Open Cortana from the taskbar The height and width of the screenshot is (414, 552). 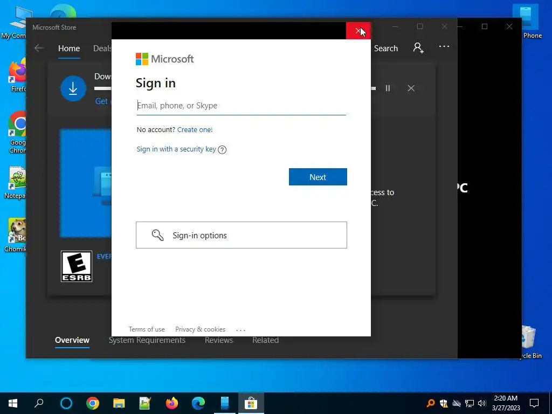[66, 403]
